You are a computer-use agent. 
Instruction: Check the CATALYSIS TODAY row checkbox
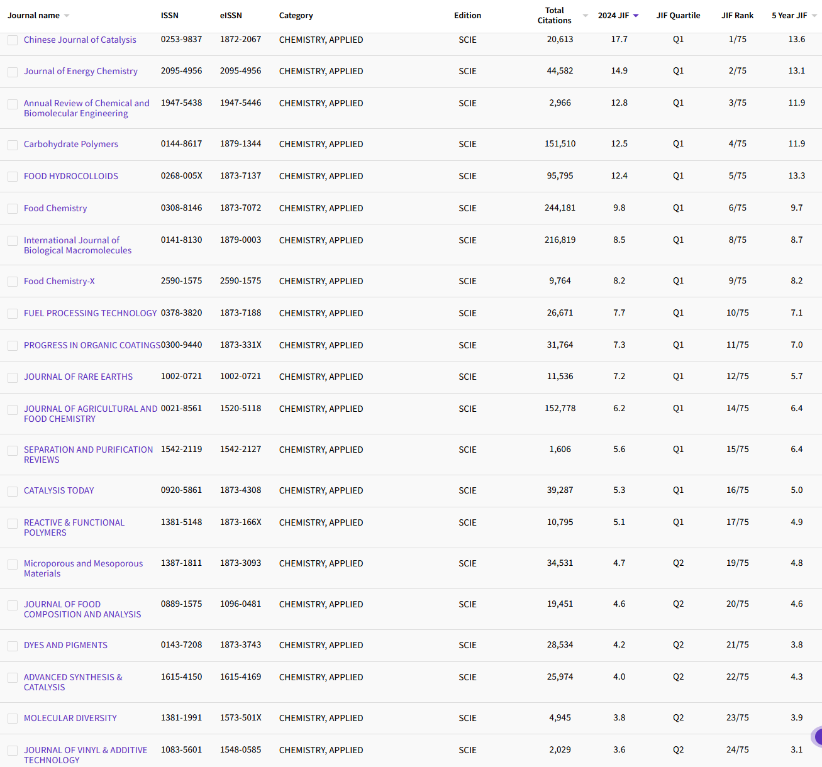tap(13, 491)
